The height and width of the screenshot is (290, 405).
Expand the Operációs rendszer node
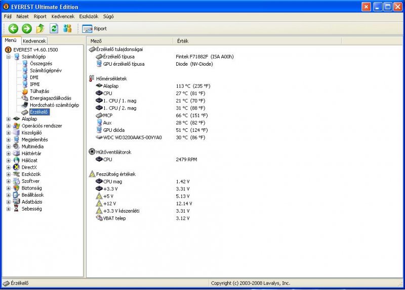[9, 126]
